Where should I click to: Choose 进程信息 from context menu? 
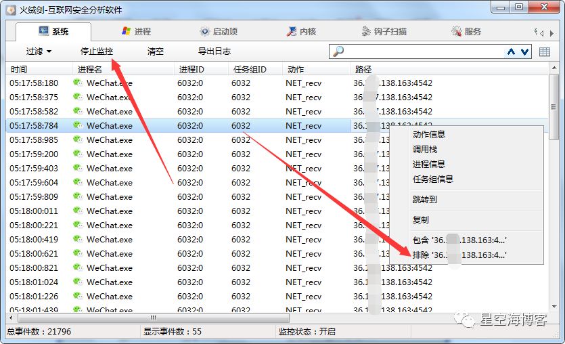pos(429,164)
